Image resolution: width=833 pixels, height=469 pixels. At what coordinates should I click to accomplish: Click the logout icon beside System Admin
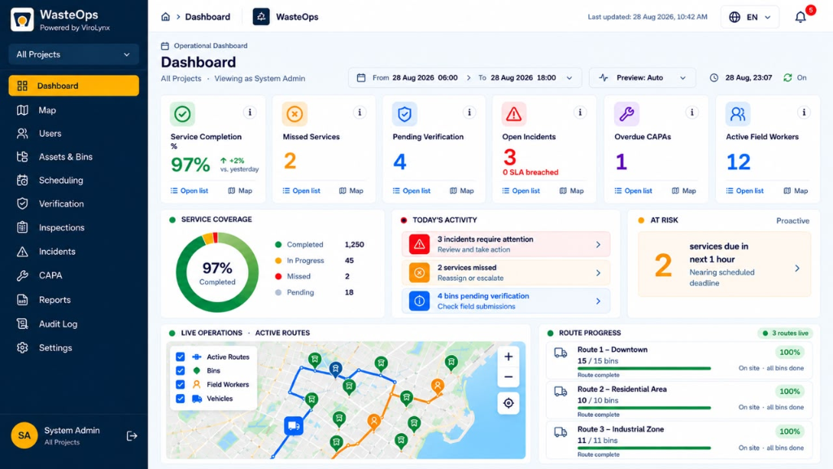[x=132, y=436]
